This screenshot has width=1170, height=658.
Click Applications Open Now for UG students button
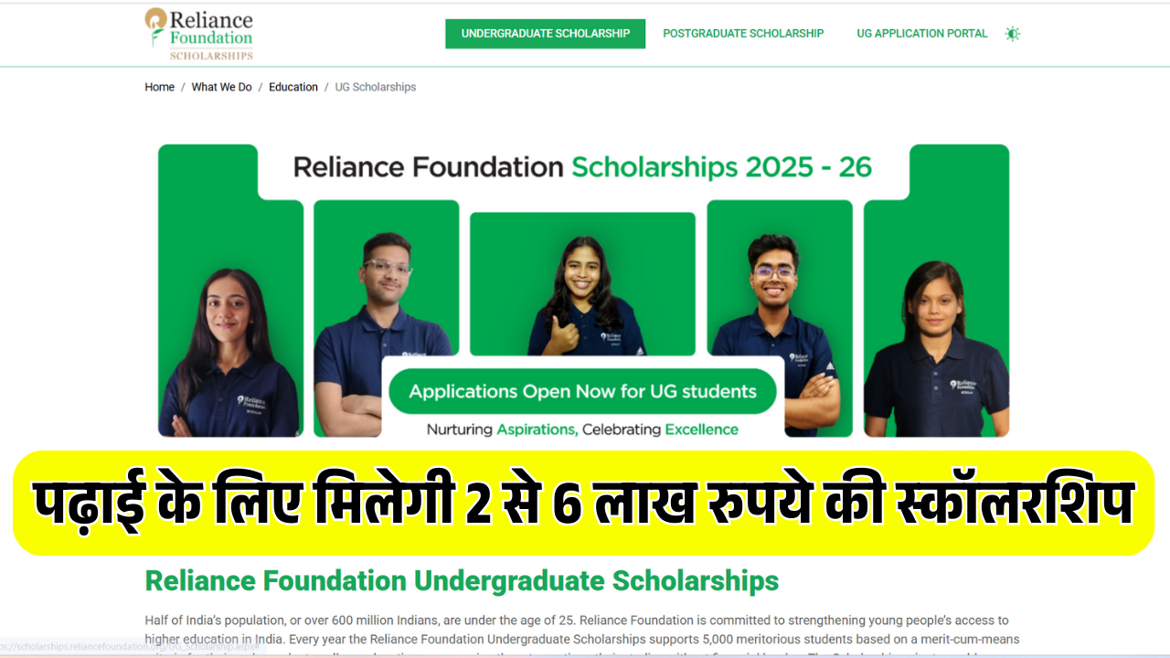point(583,391)
